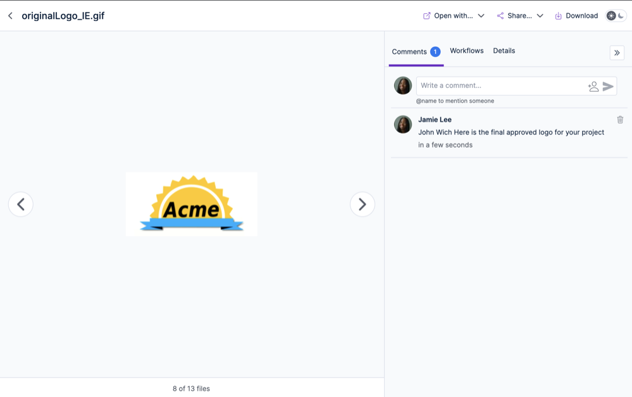Click the comment text mentioning John Wich

pos(511,132)
